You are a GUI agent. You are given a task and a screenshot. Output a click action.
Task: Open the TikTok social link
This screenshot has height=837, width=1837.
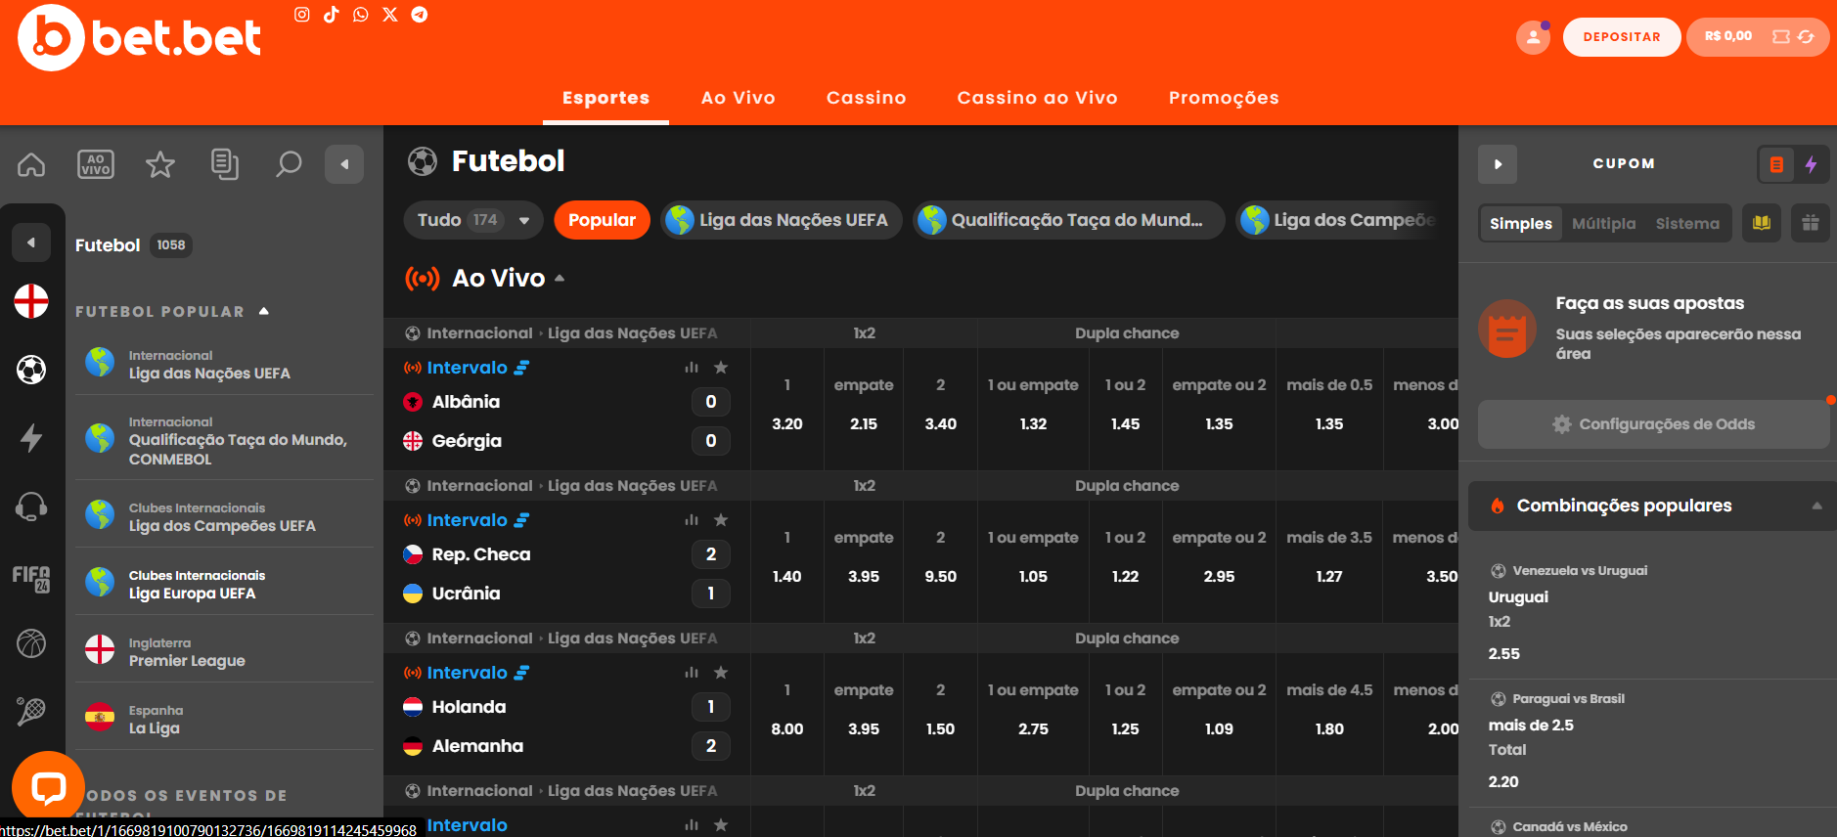[332, 15]
